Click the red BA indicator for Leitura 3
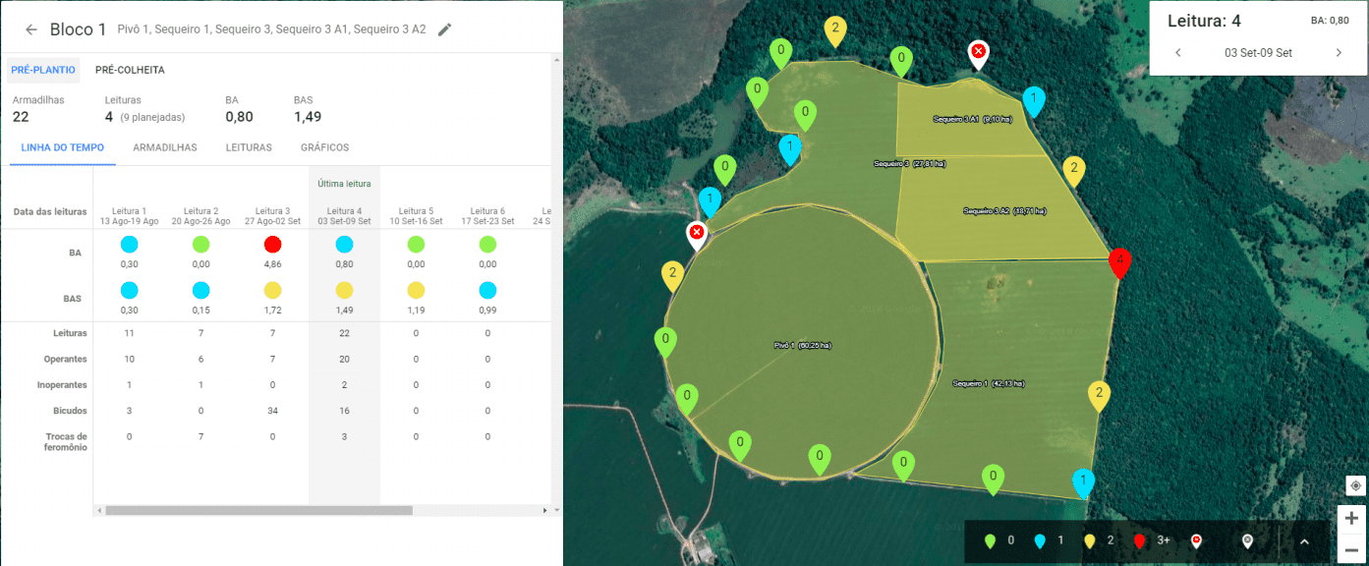The image size is (1369, 566). (x=273, y=245)
